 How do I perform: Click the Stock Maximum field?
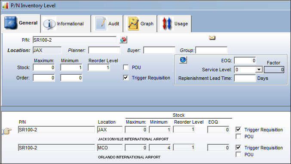[x=44, y=67]
